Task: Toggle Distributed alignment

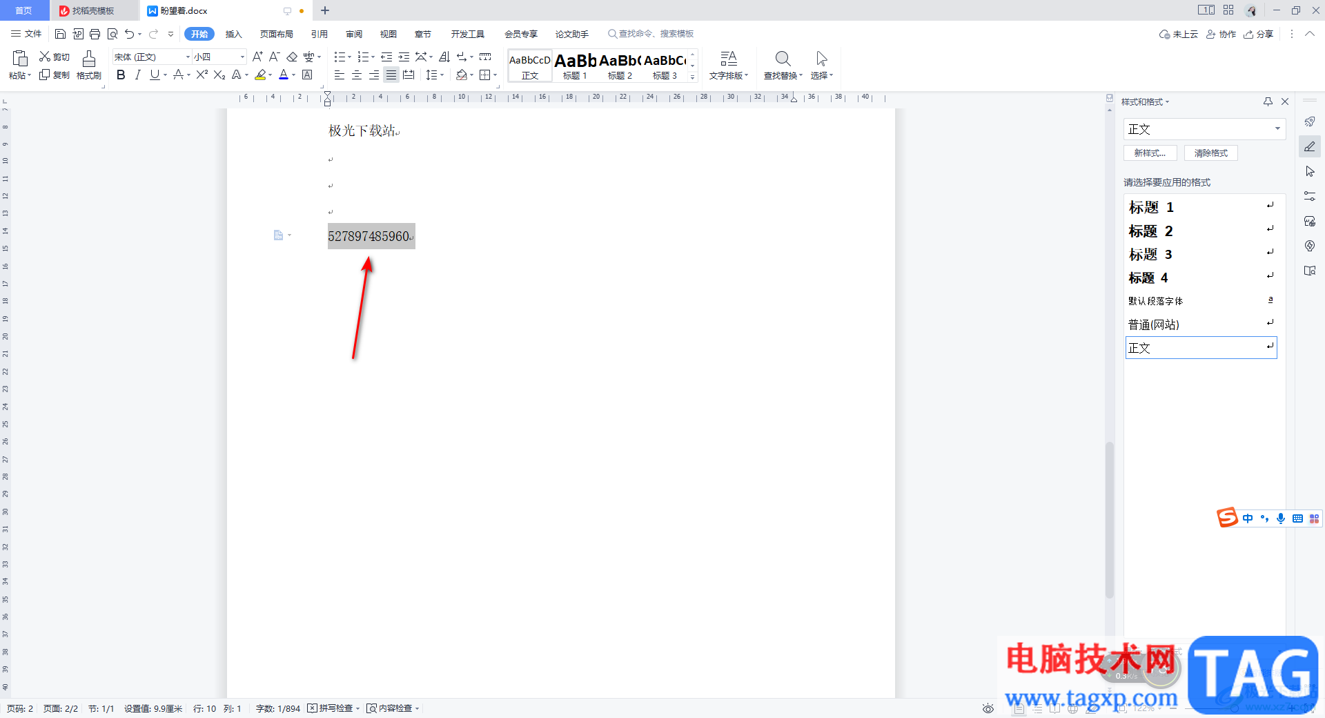Action: coord(409,75)
